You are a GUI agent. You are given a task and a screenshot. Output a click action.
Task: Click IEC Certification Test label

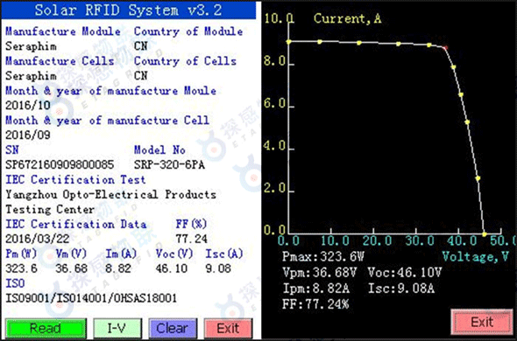coord(75,180)
